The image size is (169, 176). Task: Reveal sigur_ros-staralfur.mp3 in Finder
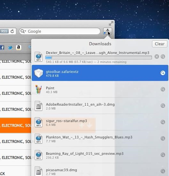tap(163, 122)
